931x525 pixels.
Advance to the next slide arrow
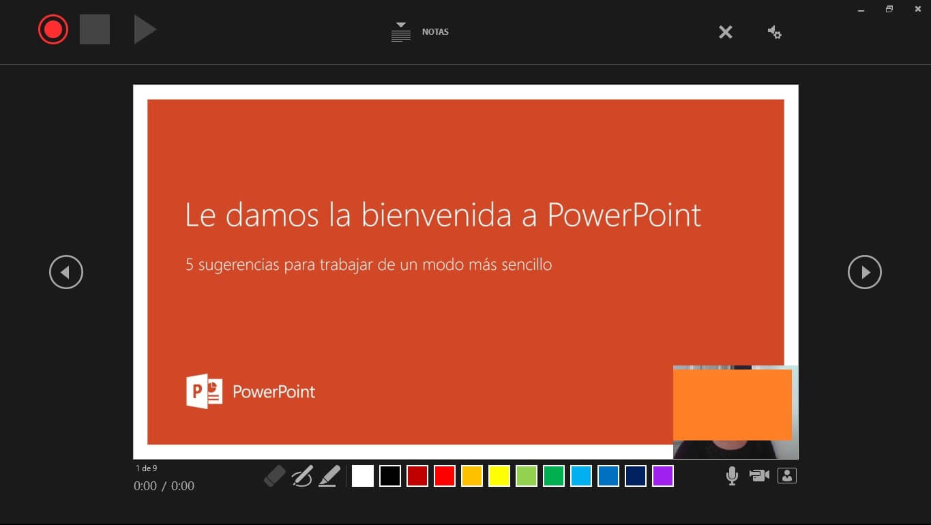(x=865, y=272)
